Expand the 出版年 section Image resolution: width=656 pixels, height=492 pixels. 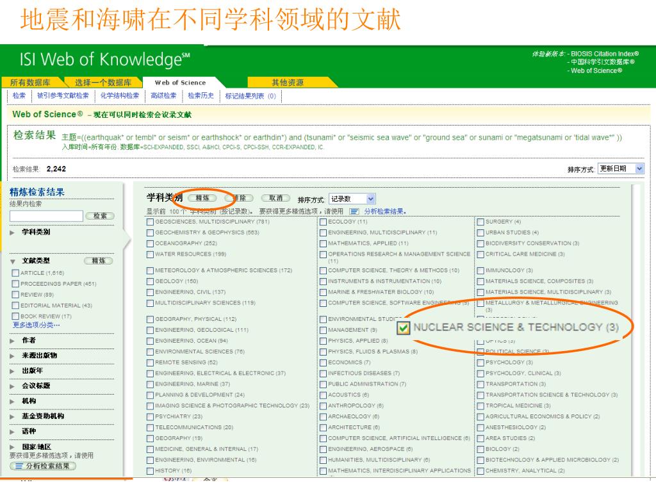click(12, 371)
